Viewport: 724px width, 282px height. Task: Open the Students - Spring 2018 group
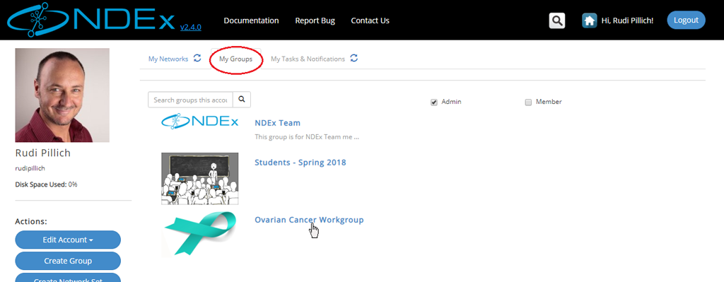(x=300, y=163)
